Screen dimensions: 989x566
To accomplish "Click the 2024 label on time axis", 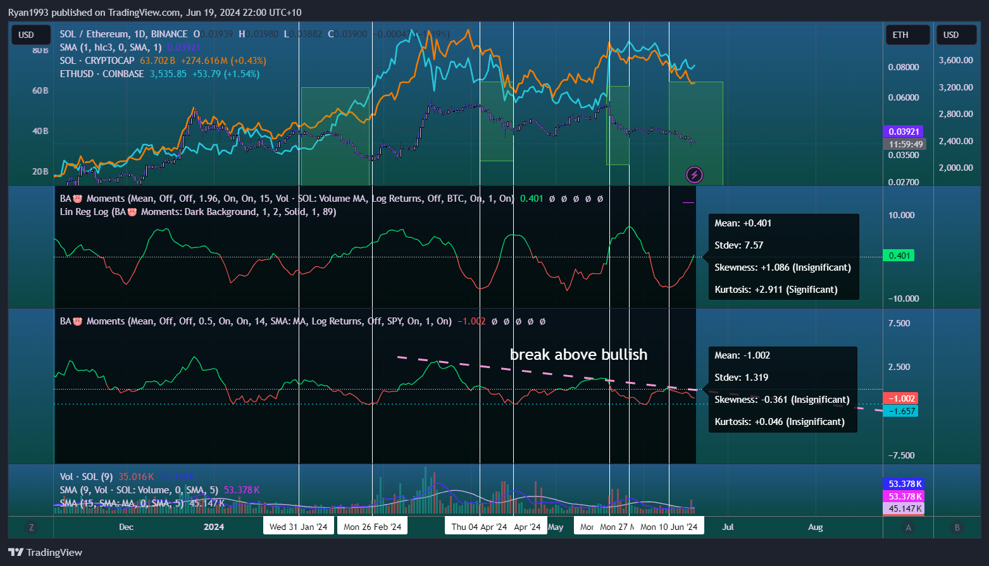I will [x=214, y=527].
